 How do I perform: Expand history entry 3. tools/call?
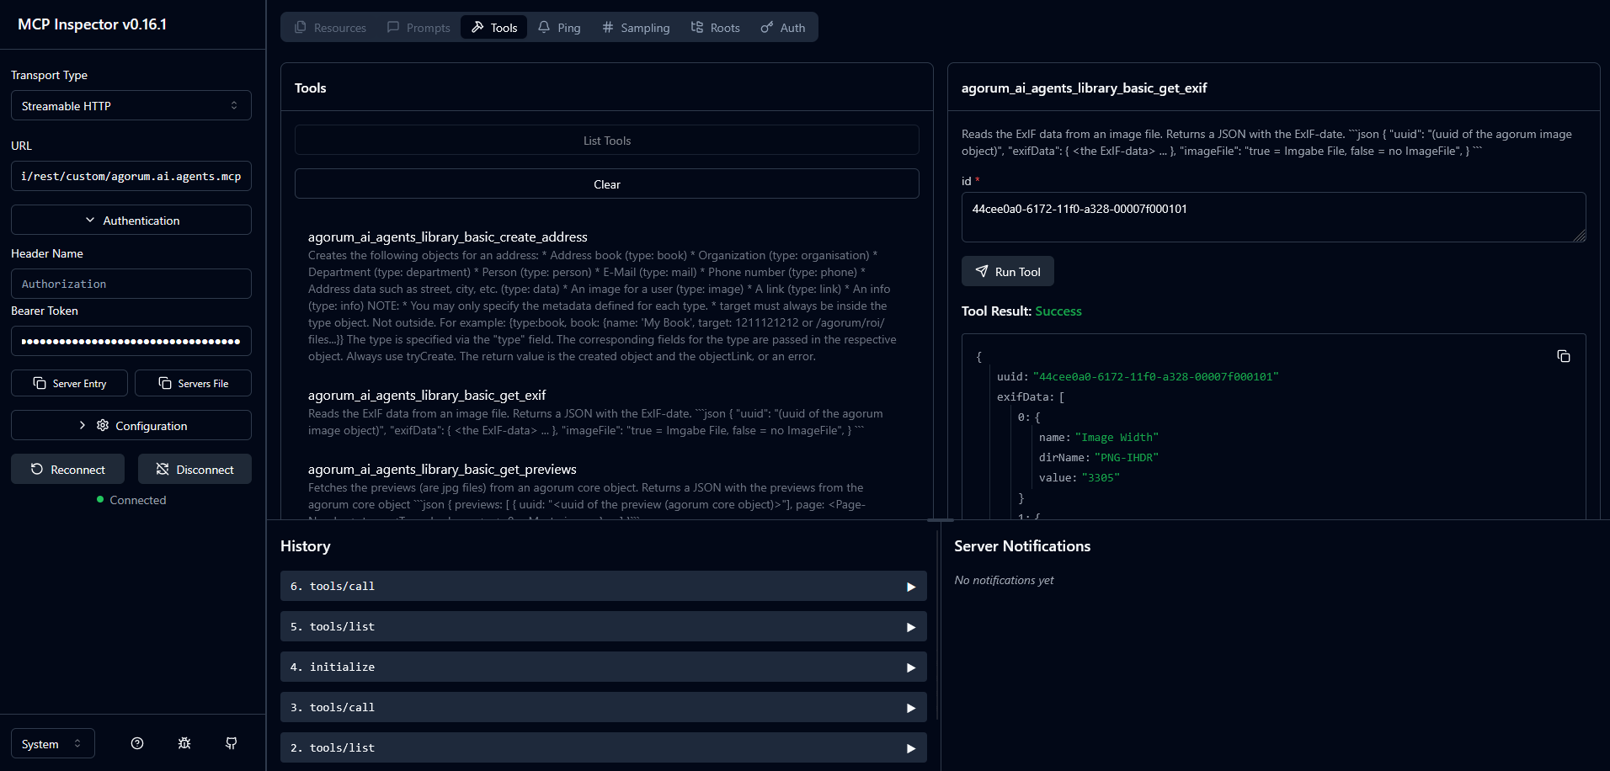[x=604, y=707]
